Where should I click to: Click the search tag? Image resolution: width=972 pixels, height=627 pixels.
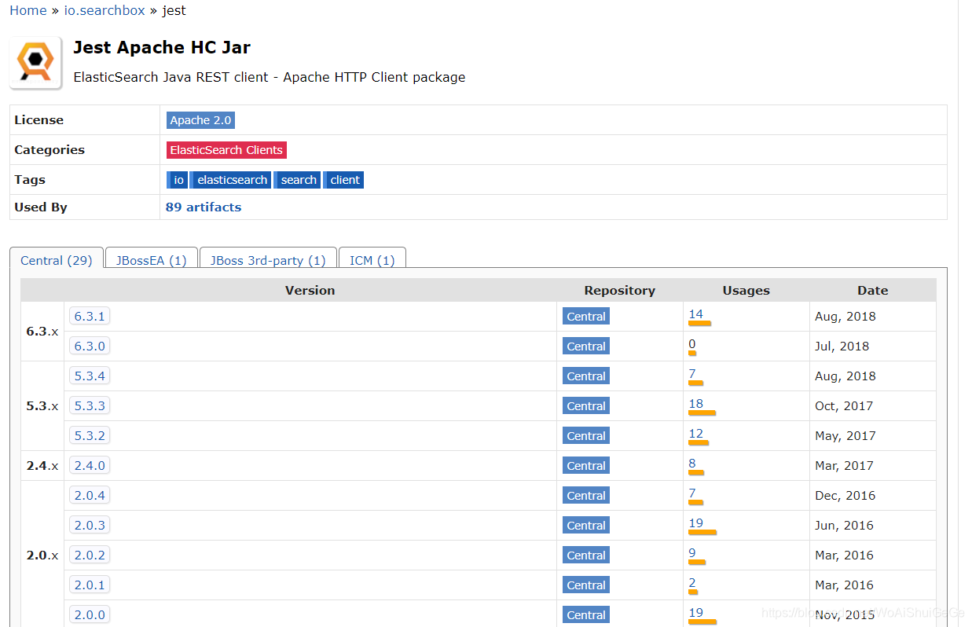[297, 179]
